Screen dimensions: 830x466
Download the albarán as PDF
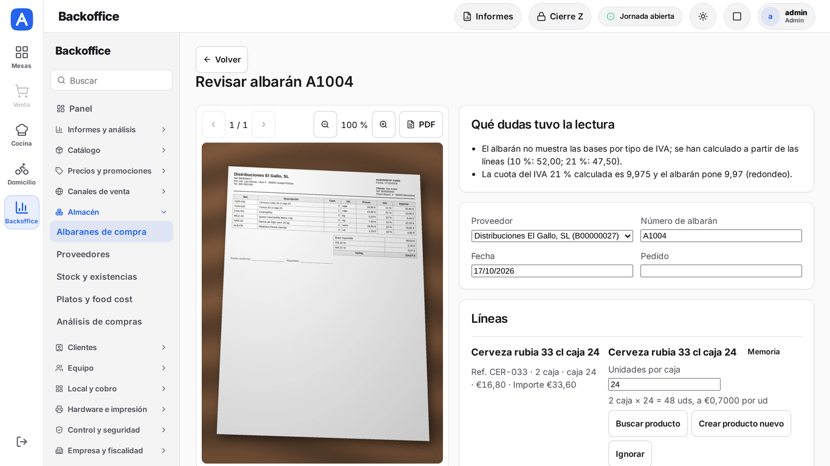421,124
